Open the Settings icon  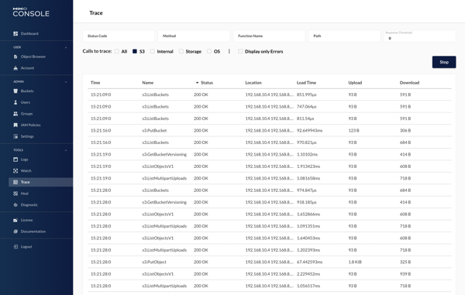tap(15, 136)
